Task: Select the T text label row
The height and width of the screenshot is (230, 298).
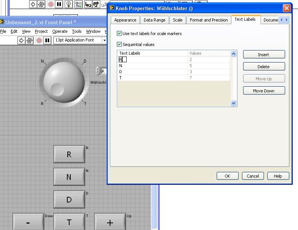Action: coord(153,78)
